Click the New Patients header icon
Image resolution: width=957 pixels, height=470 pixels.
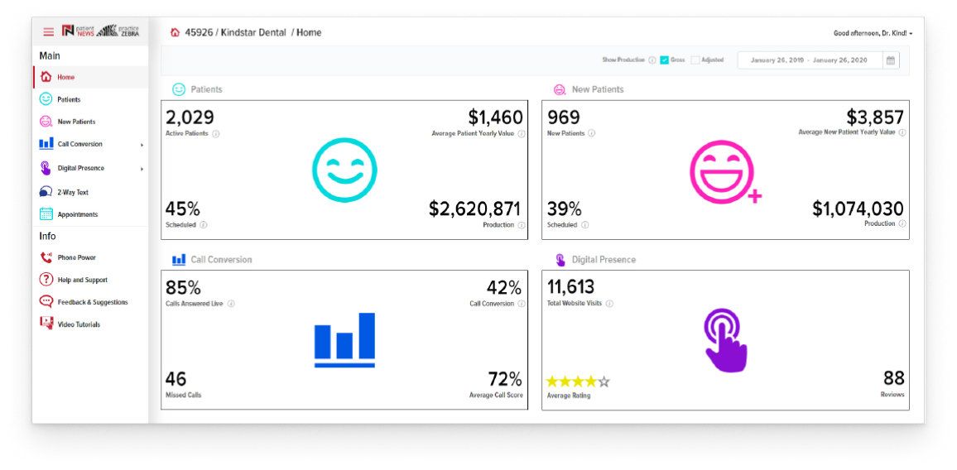pyautogui.click(x=559, y=89)
